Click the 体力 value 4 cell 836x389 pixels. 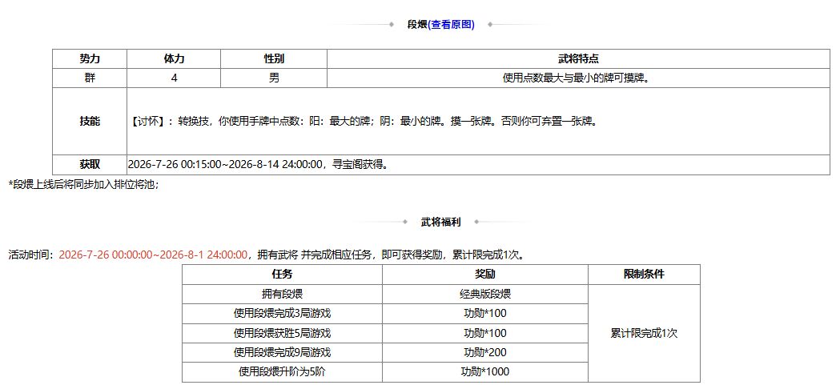pos(174,78)
